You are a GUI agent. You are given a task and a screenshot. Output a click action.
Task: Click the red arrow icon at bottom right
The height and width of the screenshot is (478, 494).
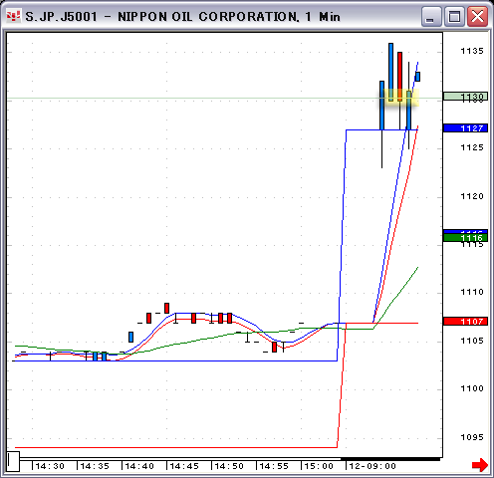point(480,465)
